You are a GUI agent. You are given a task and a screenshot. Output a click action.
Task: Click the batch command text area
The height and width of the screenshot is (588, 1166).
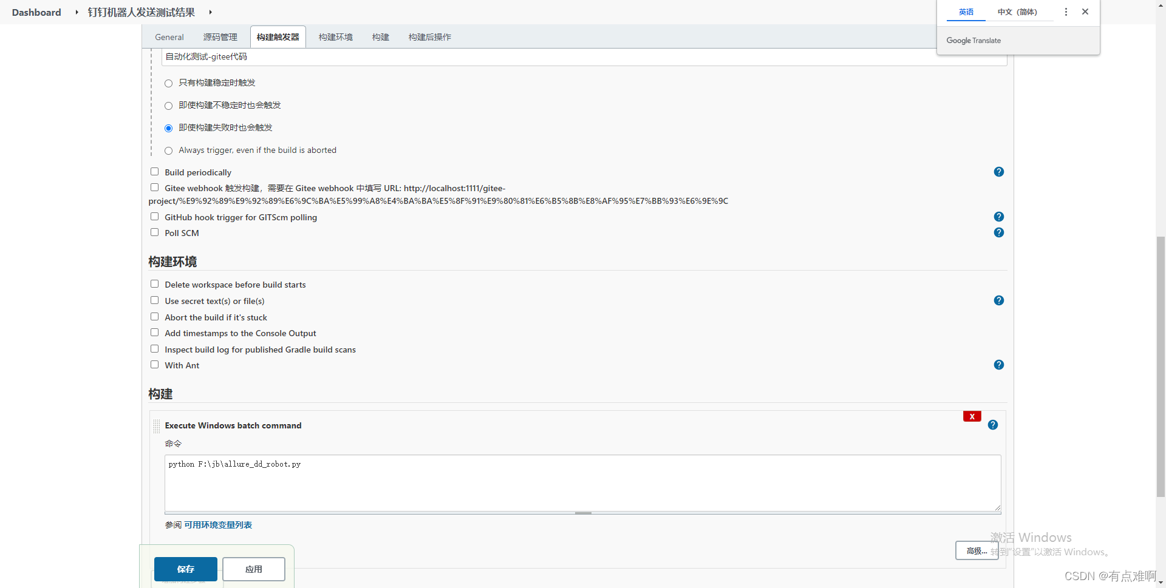pos(583,483)
